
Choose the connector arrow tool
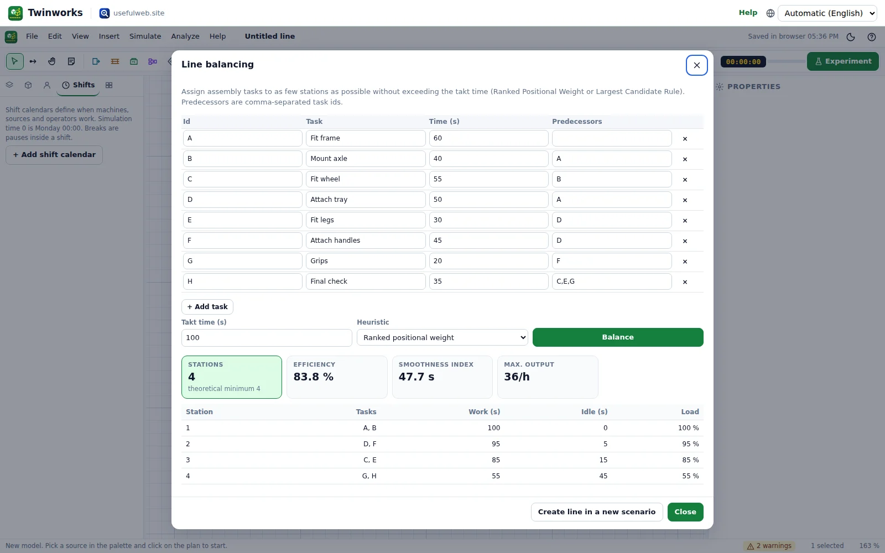(x=33, y=61)
